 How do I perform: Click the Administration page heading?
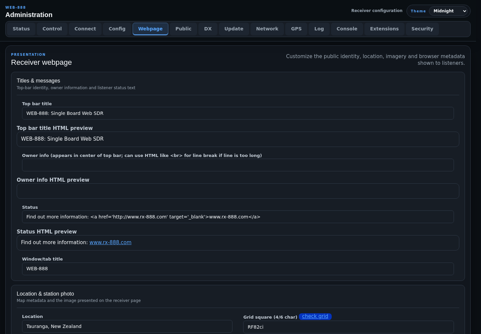(29, 15)
